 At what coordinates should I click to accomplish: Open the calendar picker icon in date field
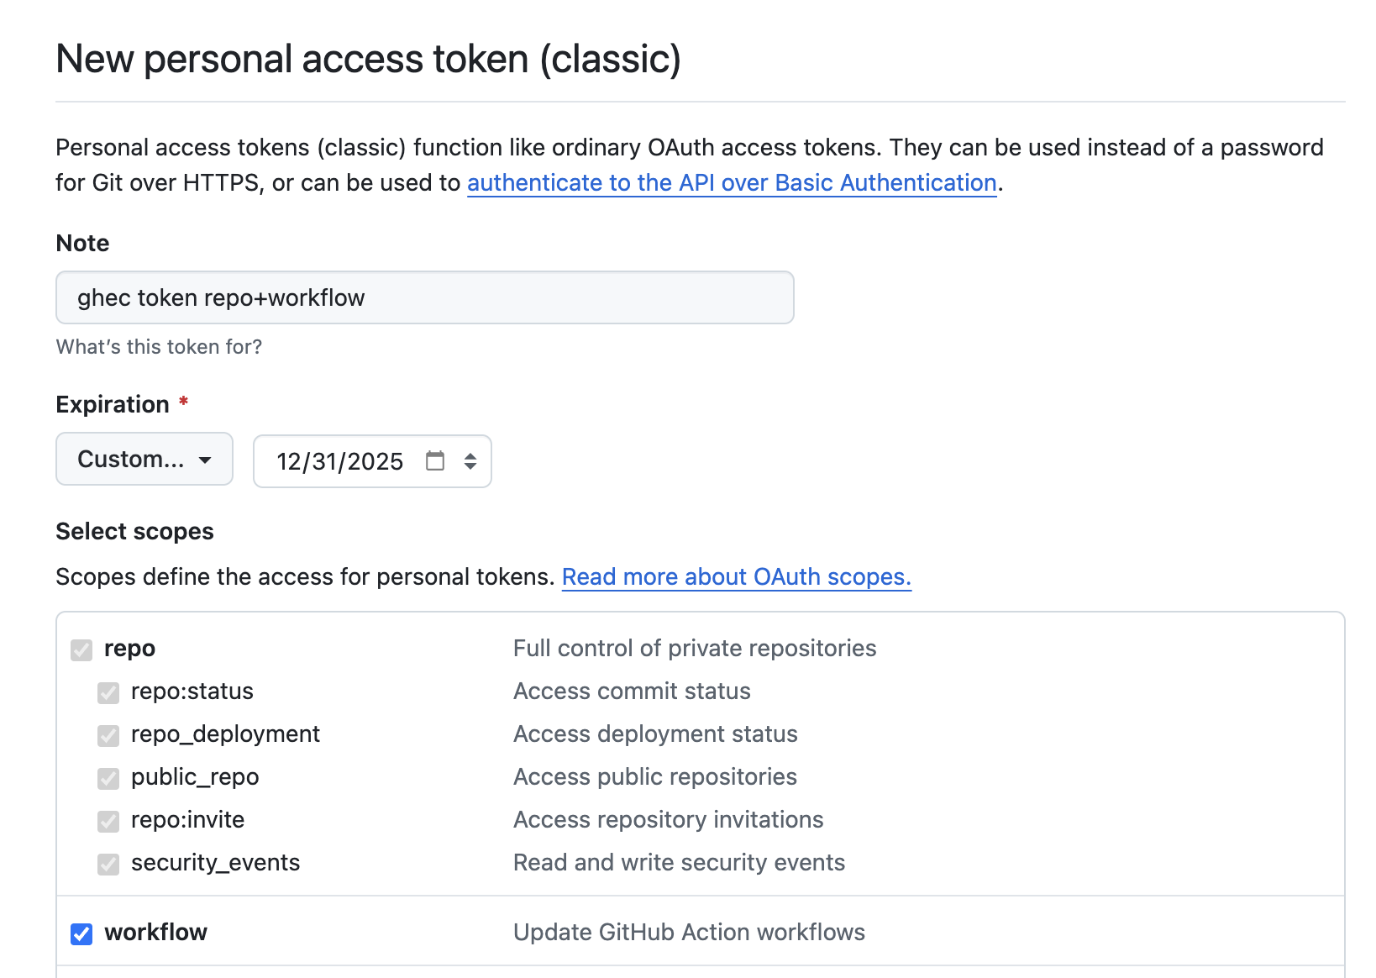(435, 460)
